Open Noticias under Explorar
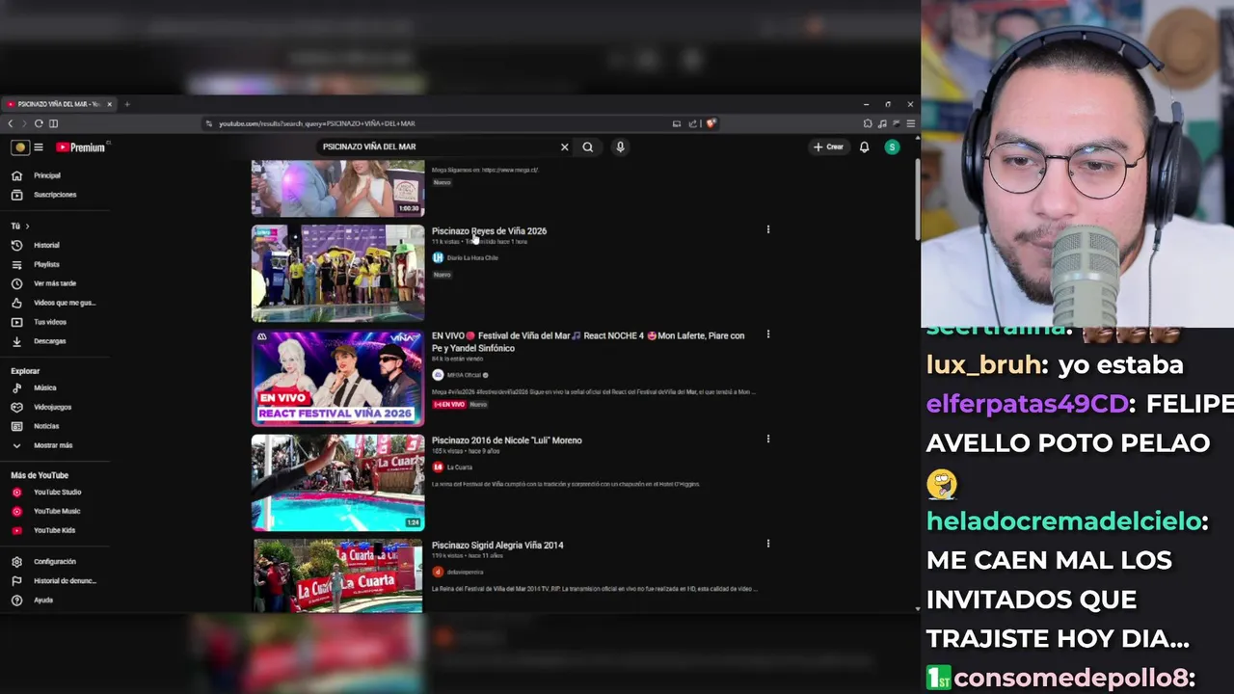1234x694 pixels. [46, 426]
